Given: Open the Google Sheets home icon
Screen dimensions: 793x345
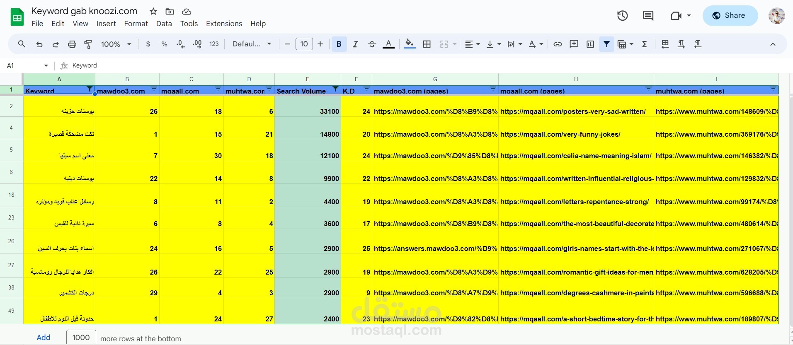Looking at the screenshot, I should pyautogui.click(x=17, y=17).
